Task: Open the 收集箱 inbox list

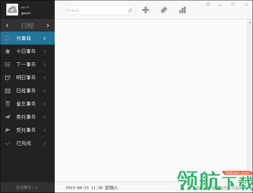Action: (x=27, y=38)
